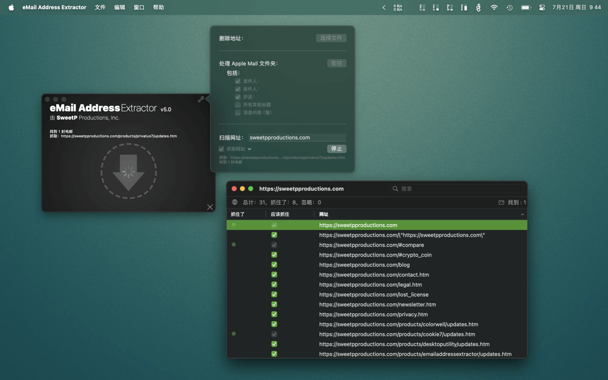Open the Wi-Fi status menu

(x=494, y=8)
